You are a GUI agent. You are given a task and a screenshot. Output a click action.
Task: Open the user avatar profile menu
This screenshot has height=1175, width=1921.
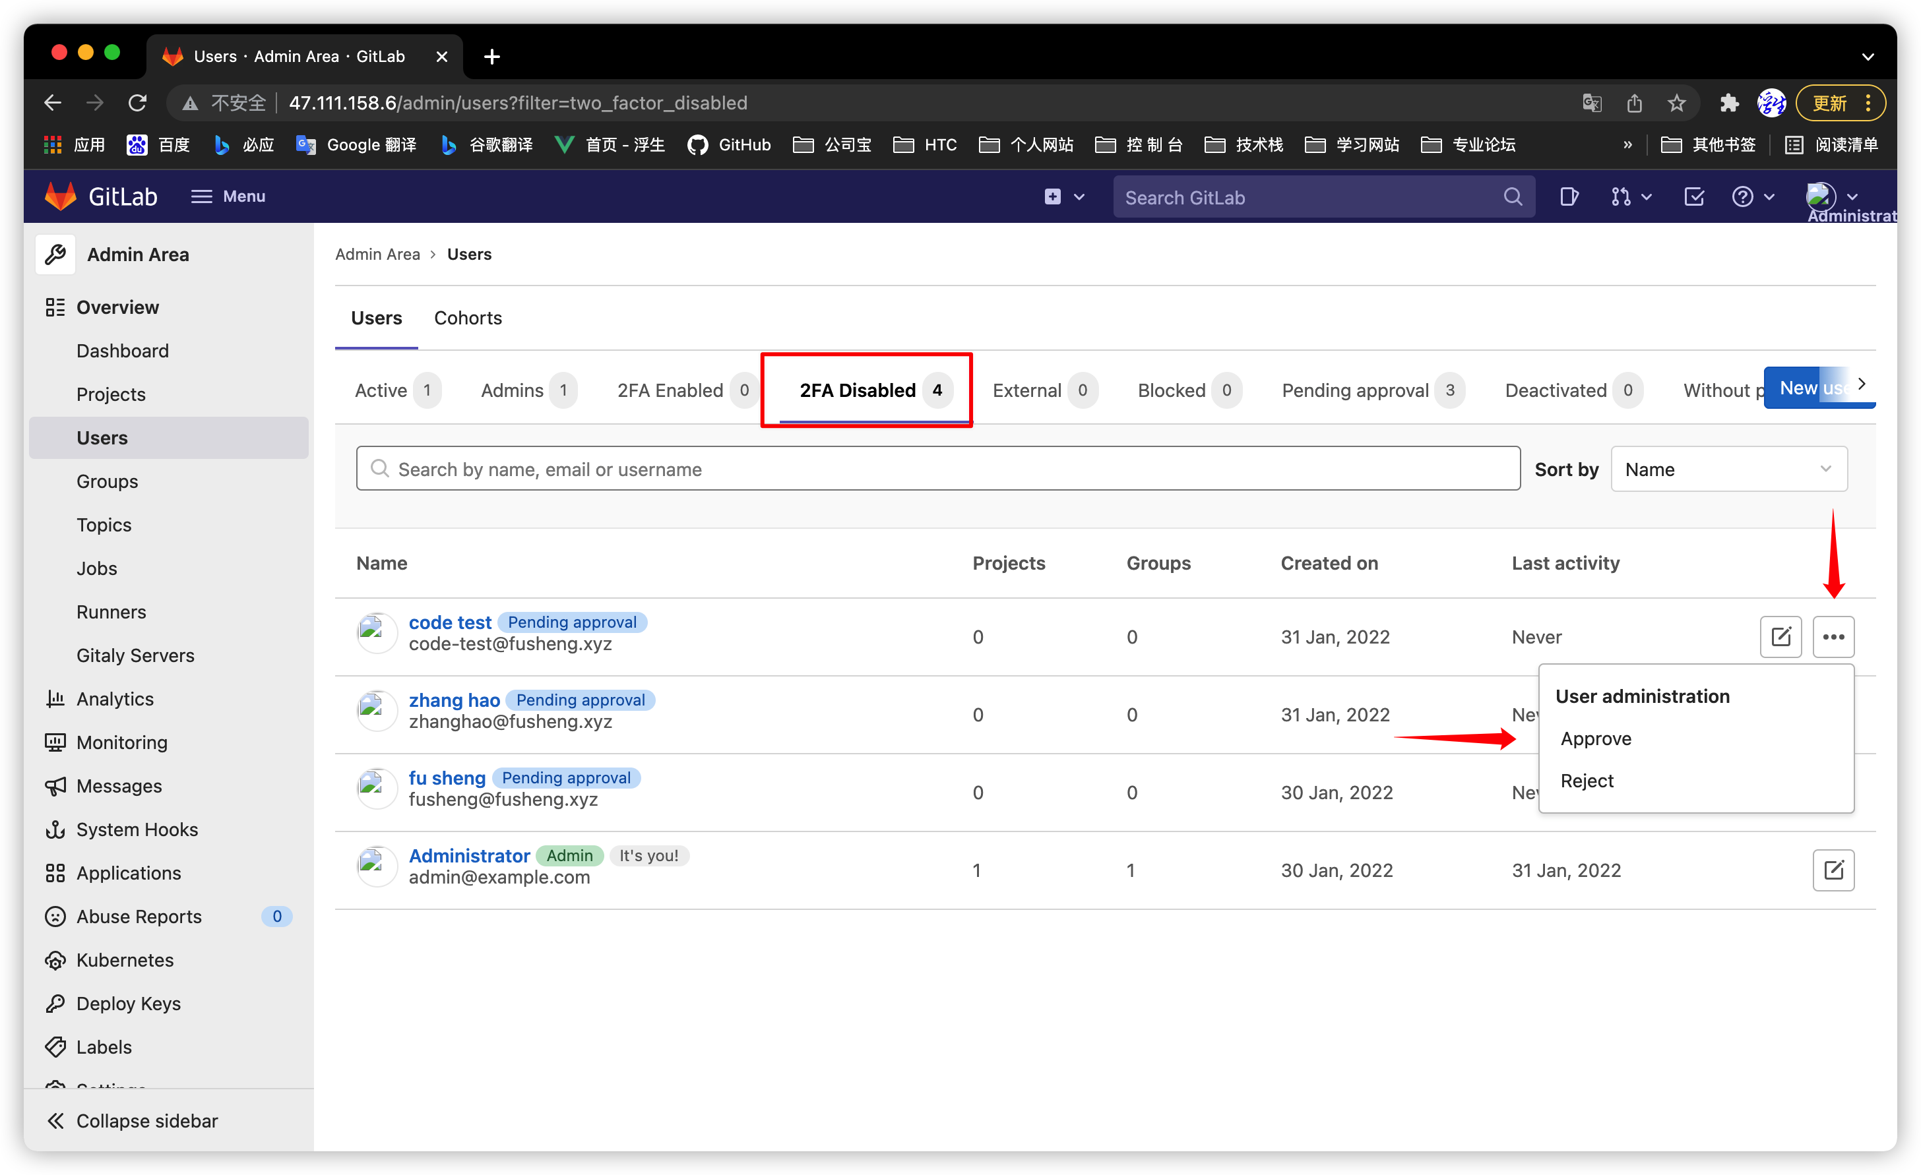[x=1831, y=196]
